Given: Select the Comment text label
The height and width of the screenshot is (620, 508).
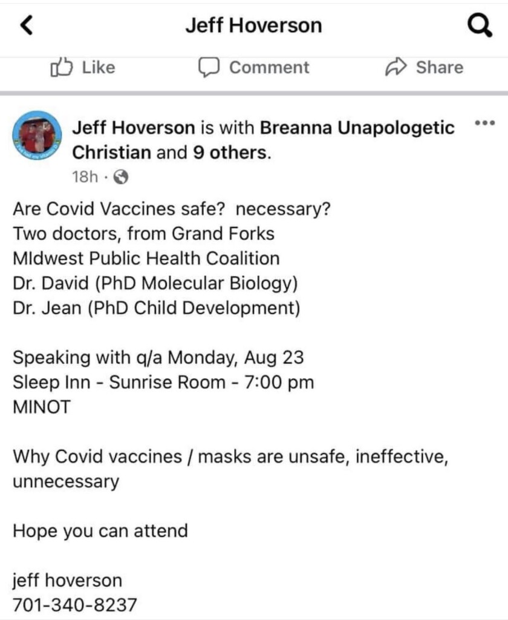Looking at the screenshot, I should click(x=269, y=67).
